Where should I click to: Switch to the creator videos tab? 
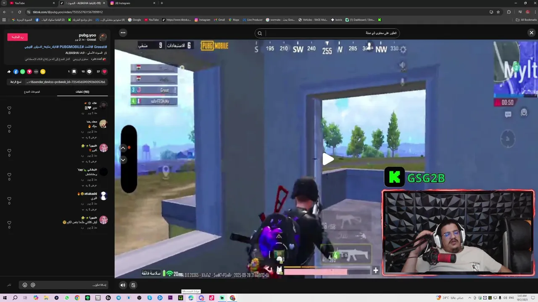32,91
